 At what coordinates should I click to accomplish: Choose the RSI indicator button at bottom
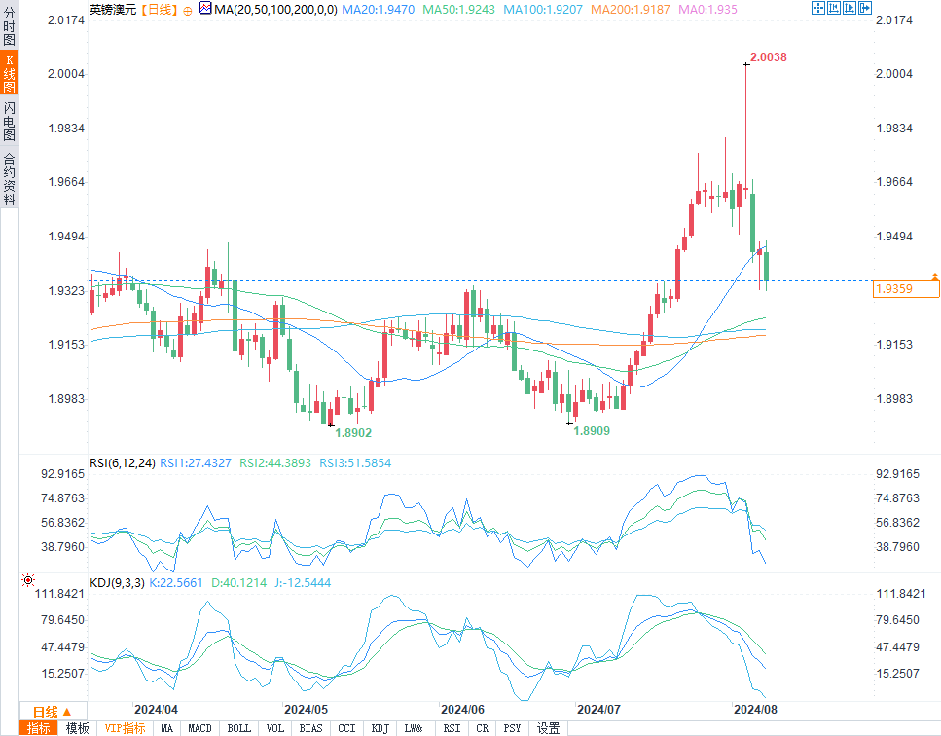coord(452,728)
